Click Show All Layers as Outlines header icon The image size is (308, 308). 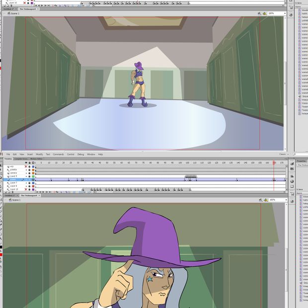pos(33,163)
